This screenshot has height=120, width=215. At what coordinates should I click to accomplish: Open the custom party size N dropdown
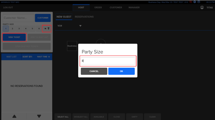47,28
